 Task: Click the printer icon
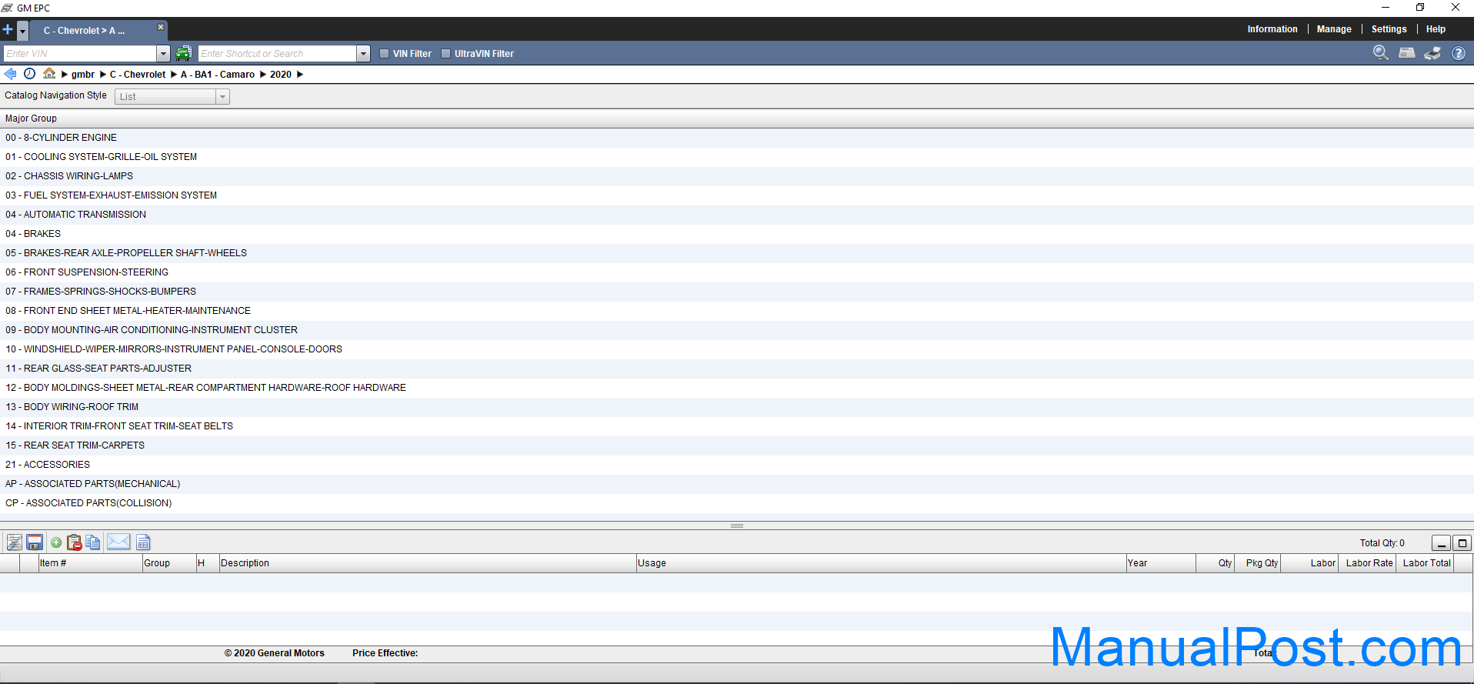(1432, 53)
